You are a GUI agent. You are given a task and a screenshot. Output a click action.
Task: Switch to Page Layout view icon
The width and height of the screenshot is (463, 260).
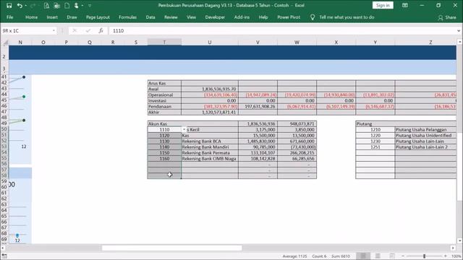coord(378,256)
